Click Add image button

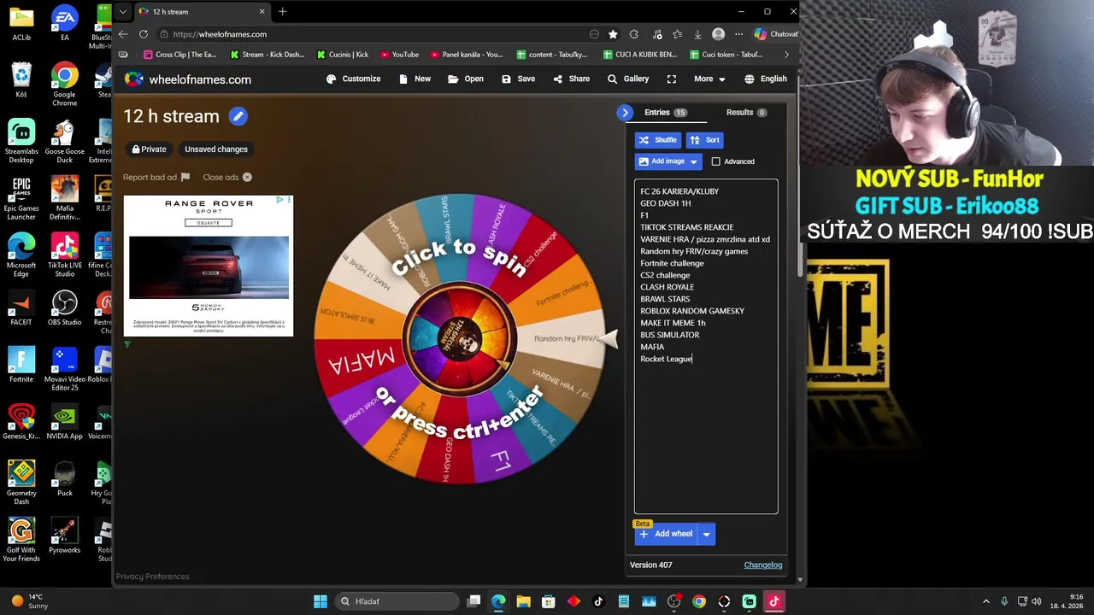click(x=661, y=161)
